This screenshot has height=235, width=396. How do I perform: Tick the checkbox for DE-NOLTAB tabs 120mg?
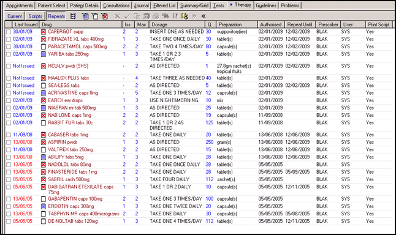(x=9, y=222)
